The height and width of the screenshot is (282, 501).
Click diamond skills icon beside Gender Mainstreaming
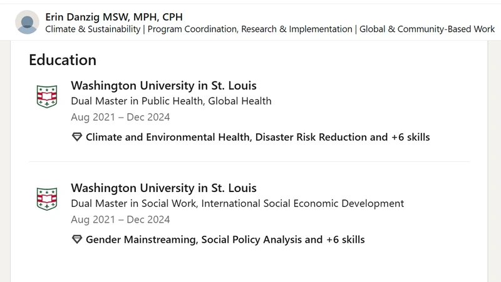tap(77, 239)
